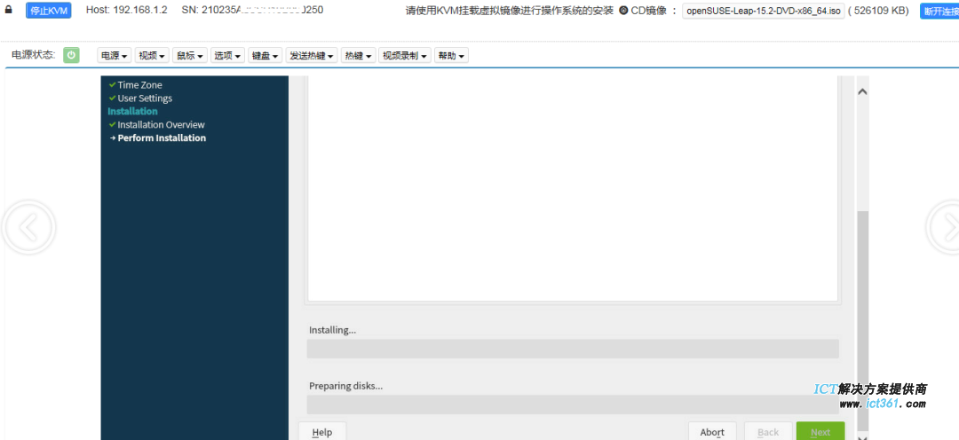This screenshot has height=440, width=959.
Task: Click the Abort button
Action: pyautogui.click(x=712, y=431)
